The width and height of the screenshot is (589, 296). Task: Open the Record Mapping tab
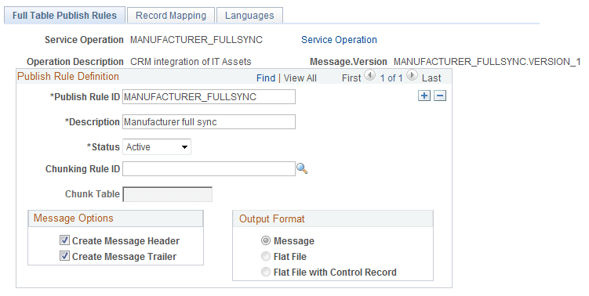point(171,16)
